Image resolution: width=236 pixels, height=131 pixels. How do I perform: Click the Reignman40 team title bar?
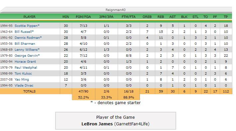tap(116, 10)
